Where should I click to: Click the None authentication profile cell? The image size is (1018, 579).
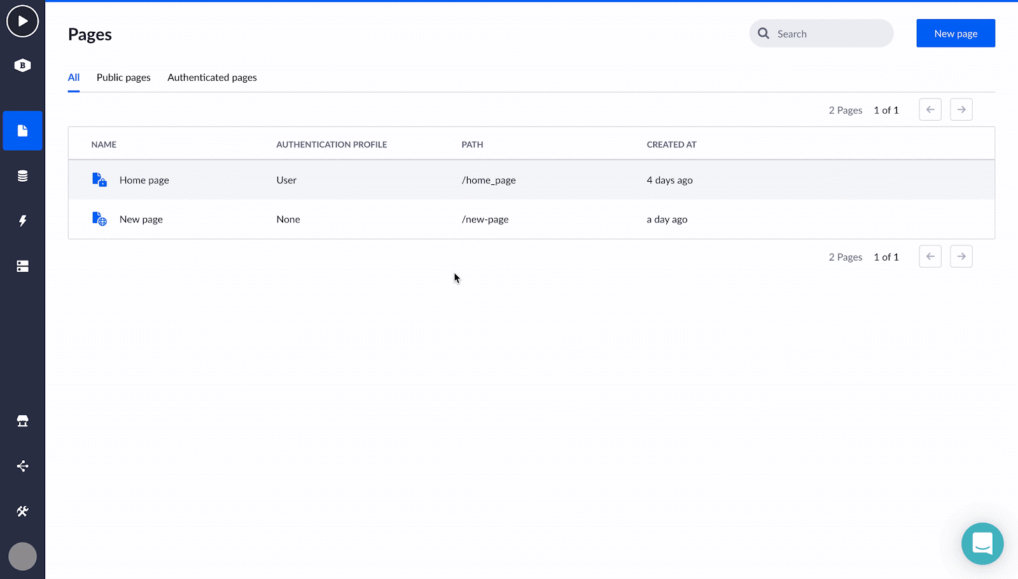coord(288,219)
